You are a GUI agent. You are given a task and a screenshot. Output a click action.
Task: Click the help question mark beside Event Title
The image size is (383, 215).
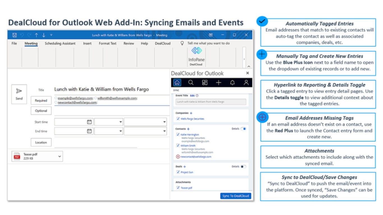click(197, 96)
